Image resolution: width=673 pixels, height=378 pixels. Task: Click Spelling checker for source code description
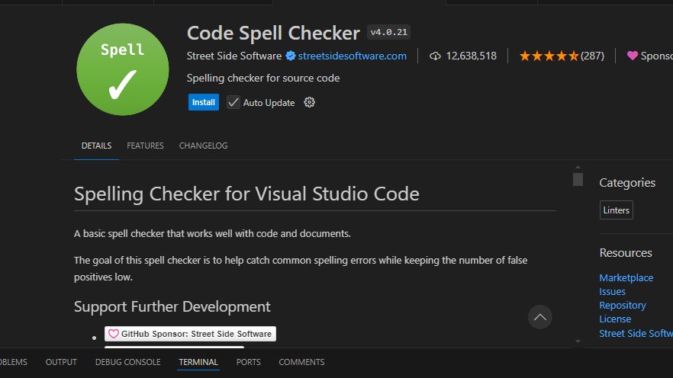263,78
